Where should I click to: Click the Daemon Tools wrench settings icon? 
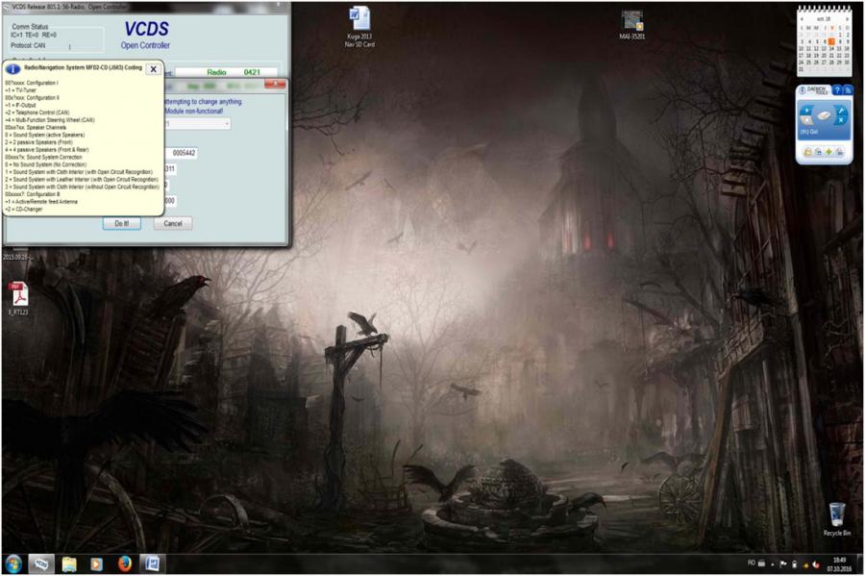pos(841,112)
